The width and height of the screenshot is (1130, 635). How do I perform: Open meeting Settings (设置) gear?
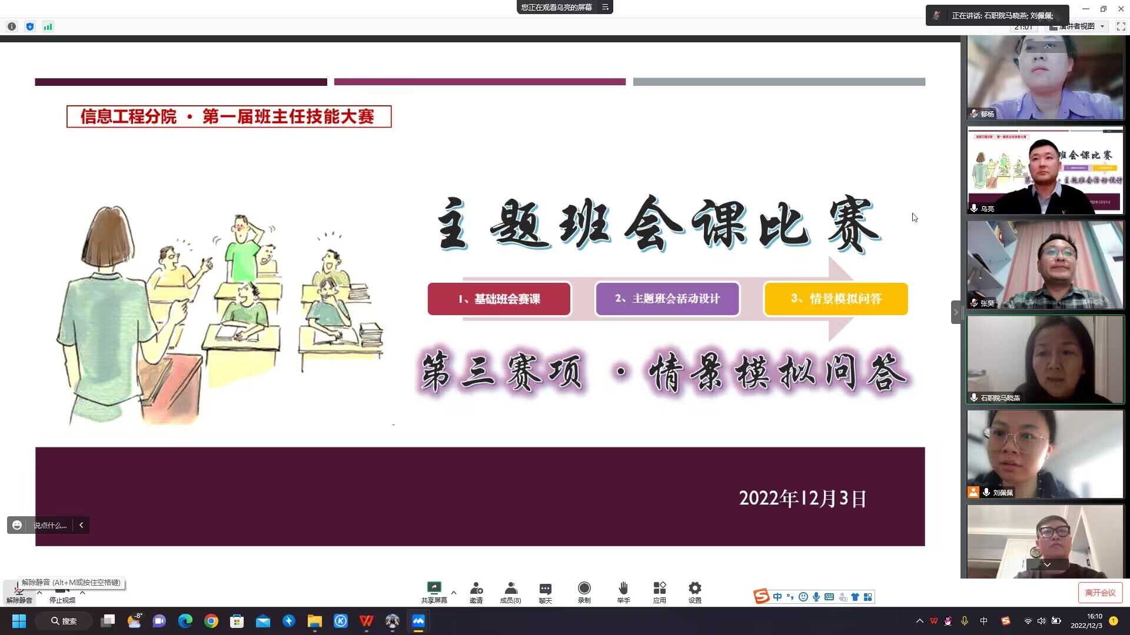click(x=694, y=589)
